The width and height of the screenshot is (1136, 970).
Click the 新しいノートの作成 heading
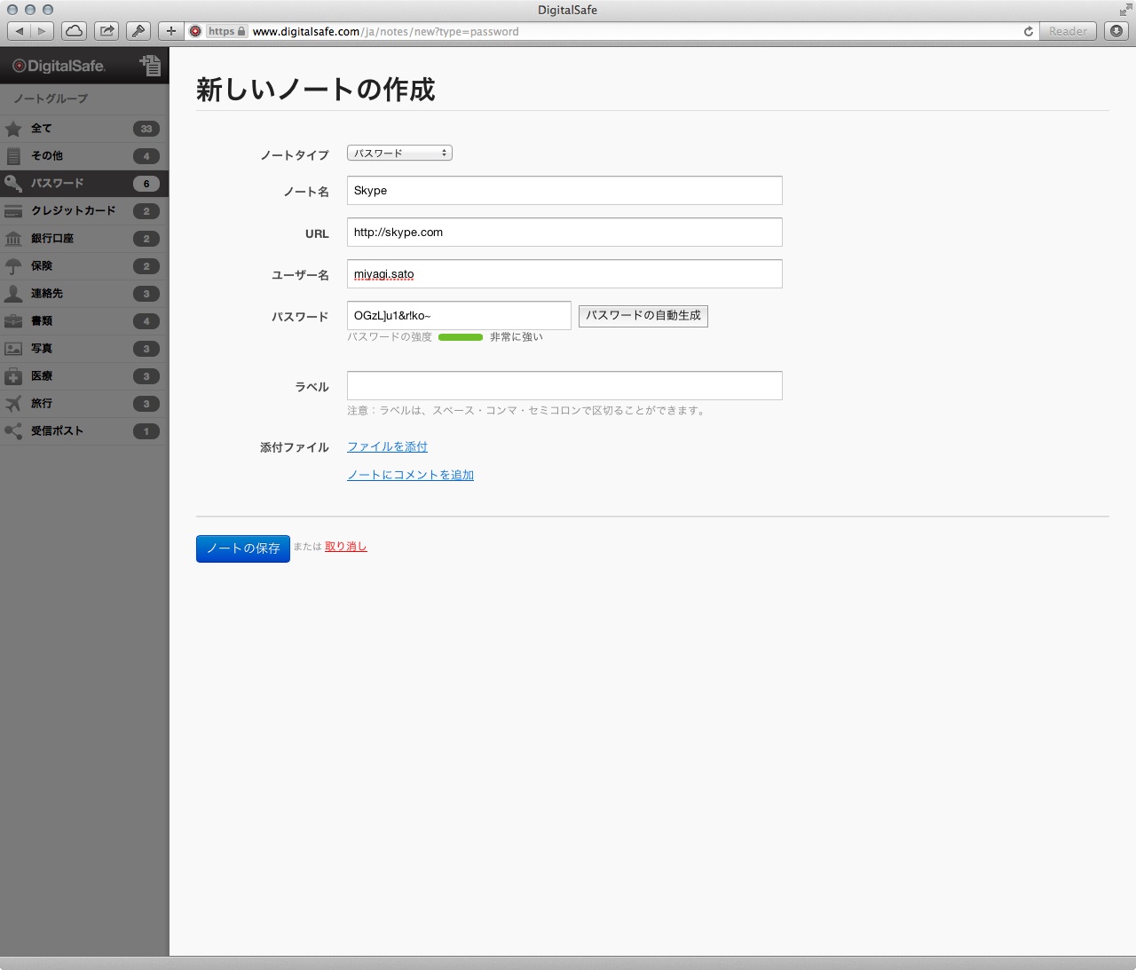click(x=316, y=90)
